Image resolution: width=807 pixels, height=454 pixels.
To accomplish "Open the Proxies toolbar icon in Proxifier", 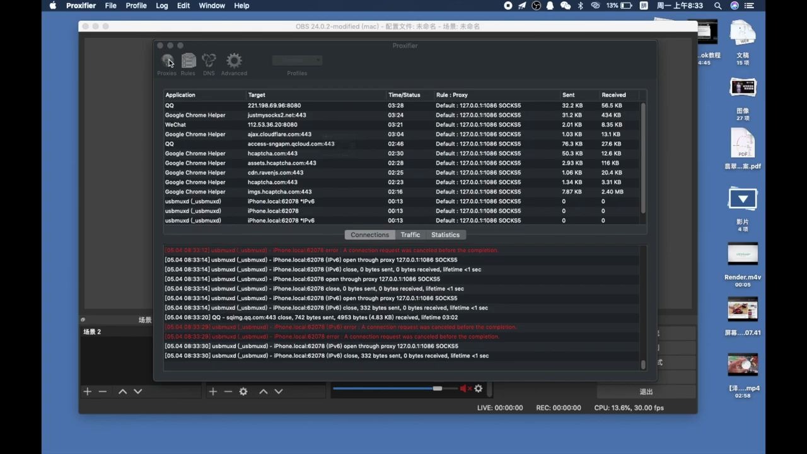I will (167, 64).
